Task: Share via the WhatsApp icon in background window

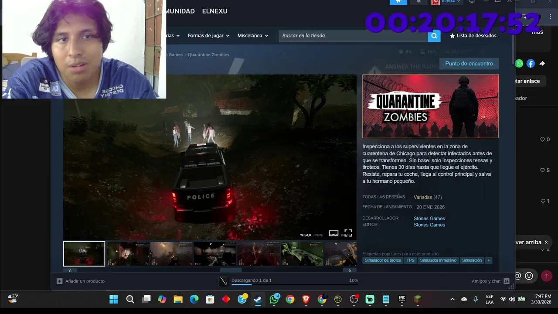Action: click(x=519, y=63)
